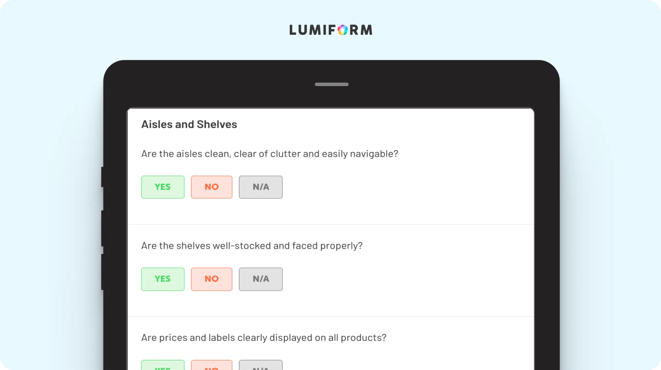Click the prices and labels question text

coord(264,338)
